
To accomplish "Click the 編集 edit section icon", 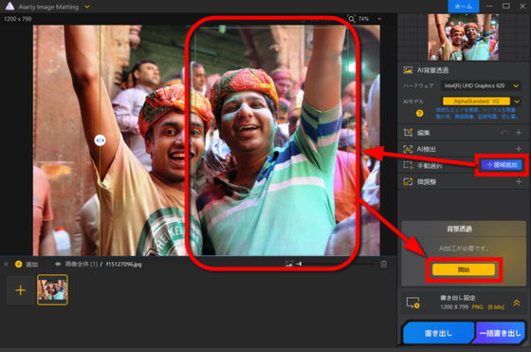I will point(408,132).
